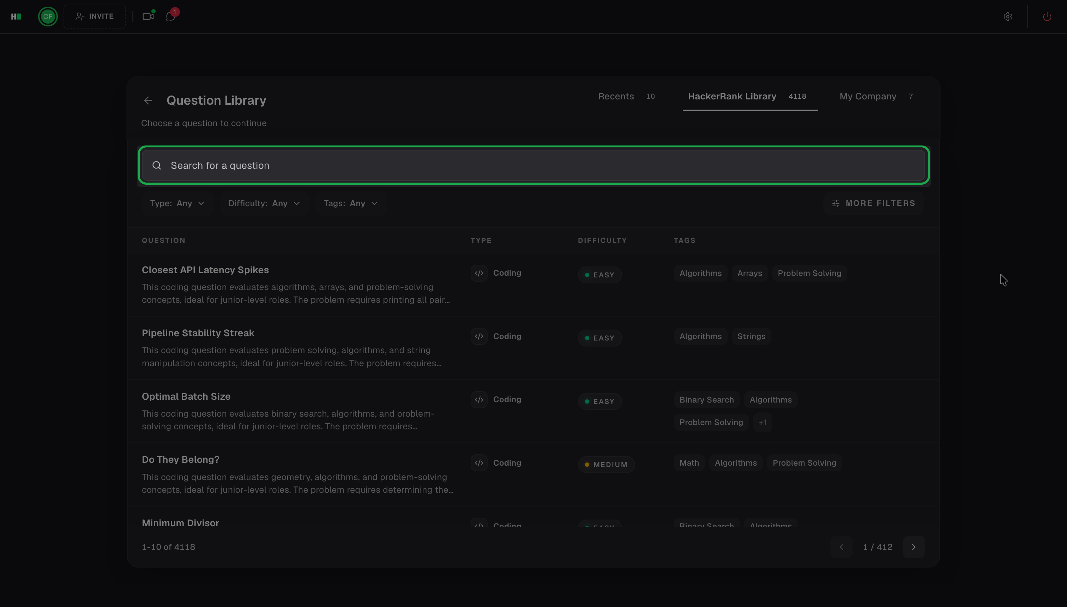Click the Strings tag chip
1067x607 pixels.
(751, 336)
